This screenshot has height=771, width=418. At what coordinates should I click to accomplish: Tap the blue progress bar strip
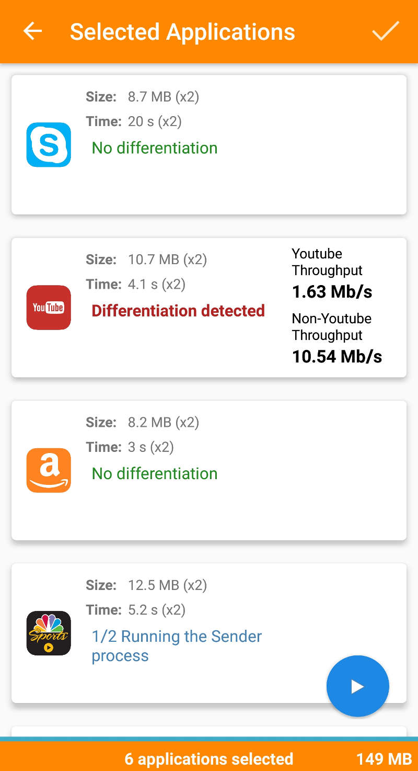[x=209, y=739]
